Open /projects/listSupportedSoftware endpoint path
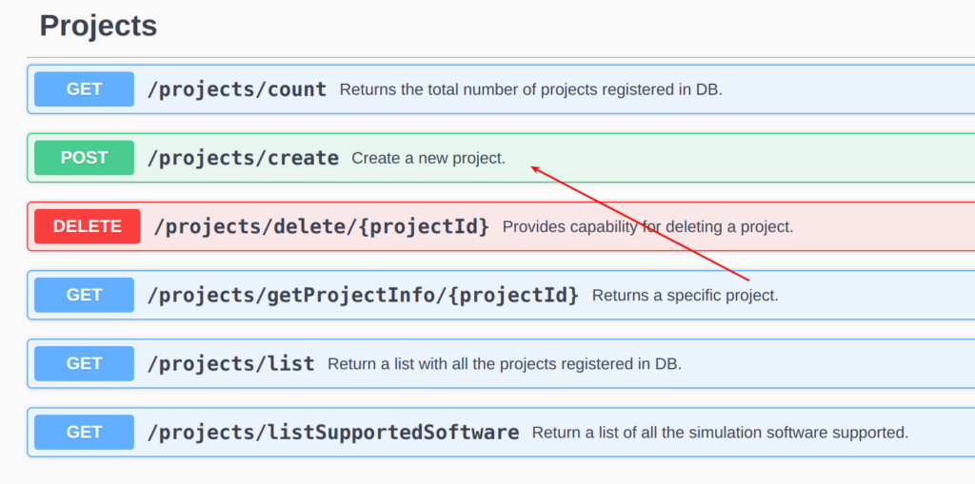975x484 pixels. (x=333, y=433)
